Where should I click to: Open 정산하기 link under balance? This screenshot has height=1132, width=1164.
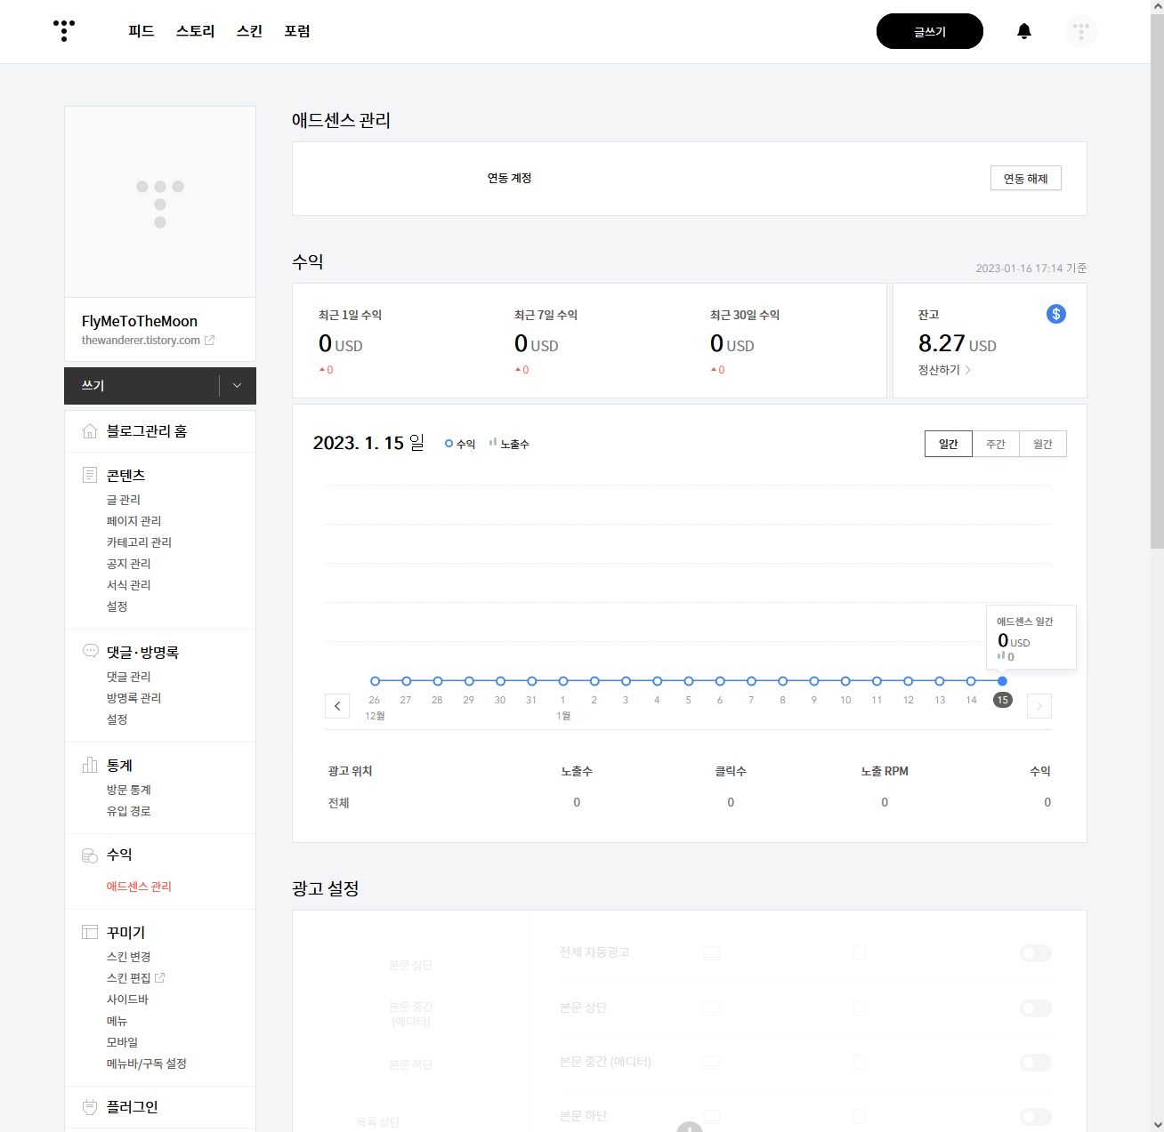944,370
